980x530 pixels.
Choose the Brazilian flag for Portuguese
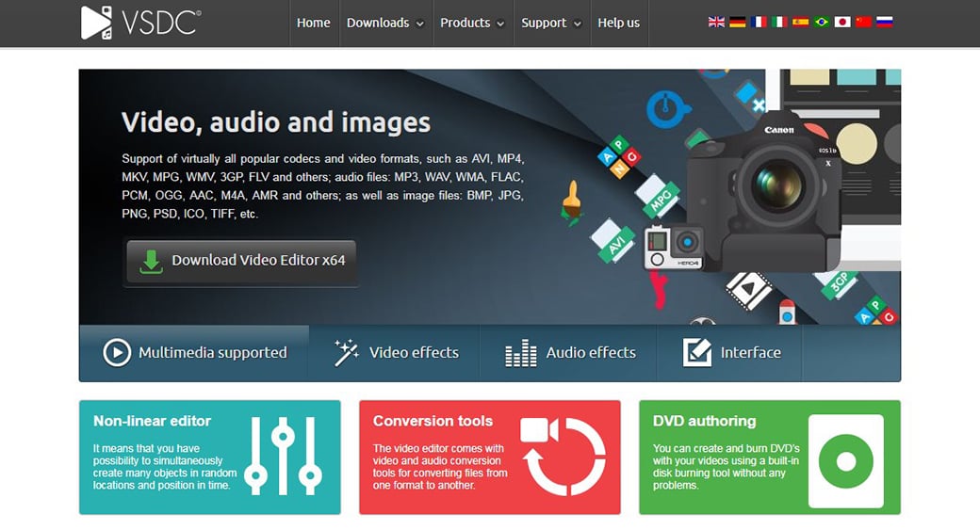pos(822,23)
